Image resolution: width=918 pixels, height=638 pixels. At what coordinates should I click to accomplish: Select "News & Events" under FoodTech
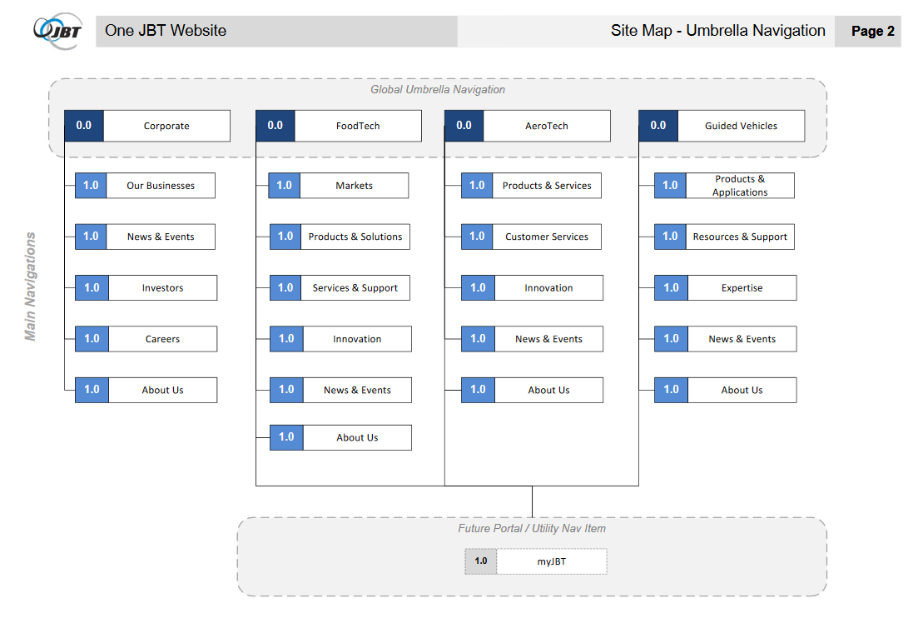340,390
